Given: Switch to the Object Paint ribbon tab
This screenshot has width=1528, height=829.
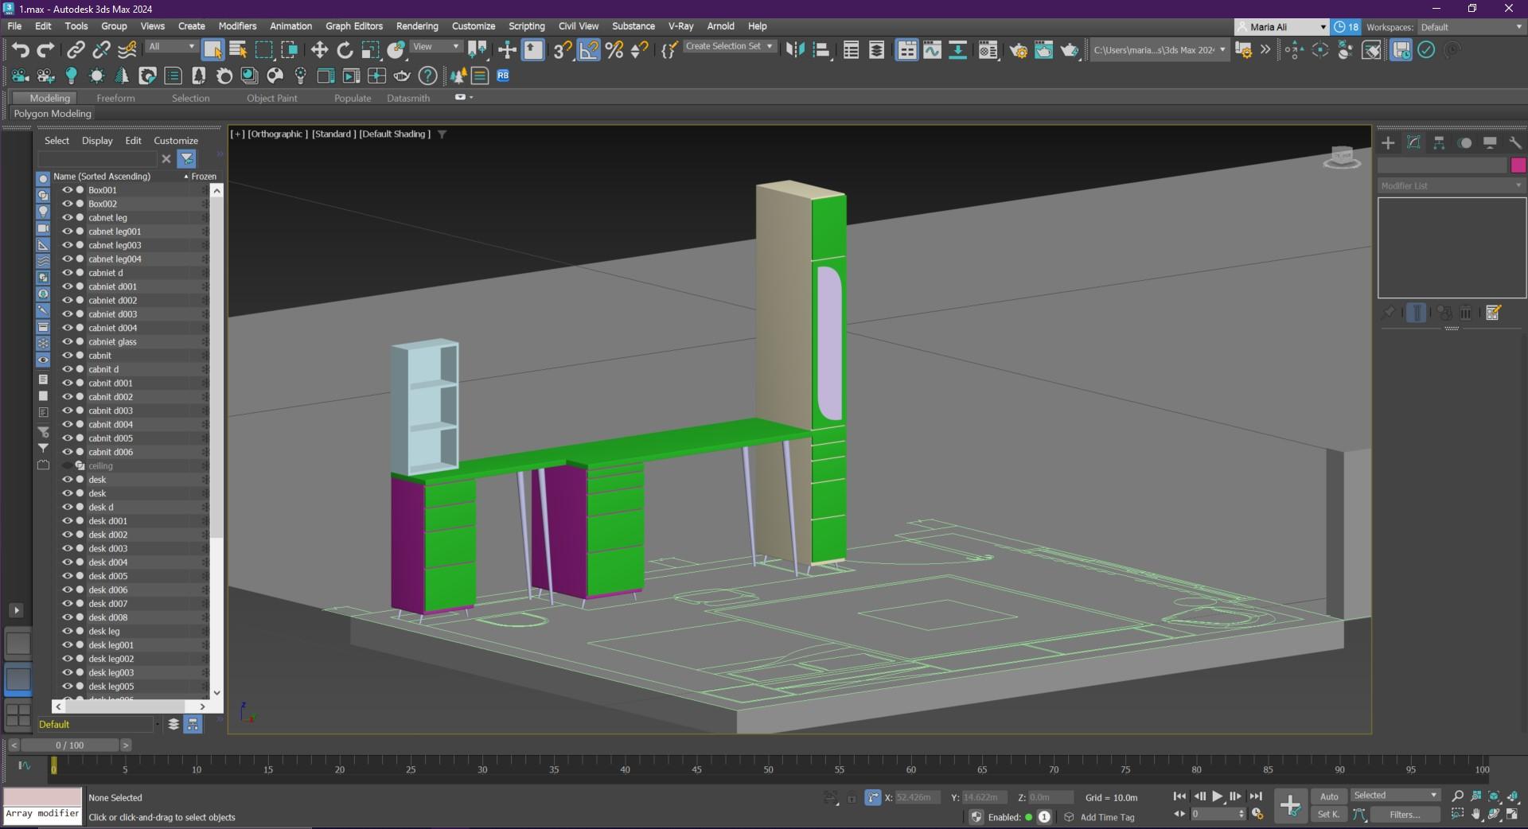Looking at the screenshot, I should click(271, 99).
